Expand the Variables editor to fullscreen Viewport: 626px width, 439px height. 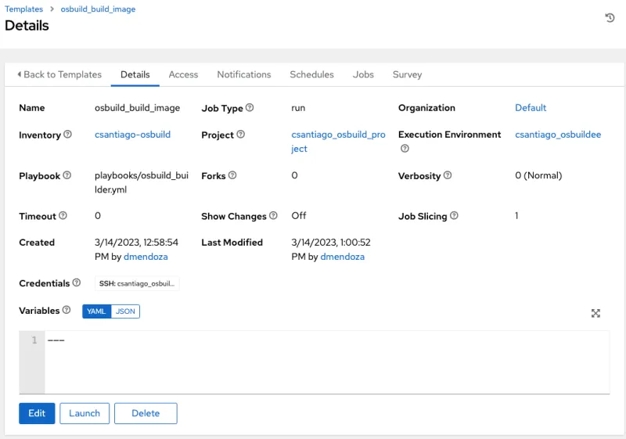tap(595, 313)
